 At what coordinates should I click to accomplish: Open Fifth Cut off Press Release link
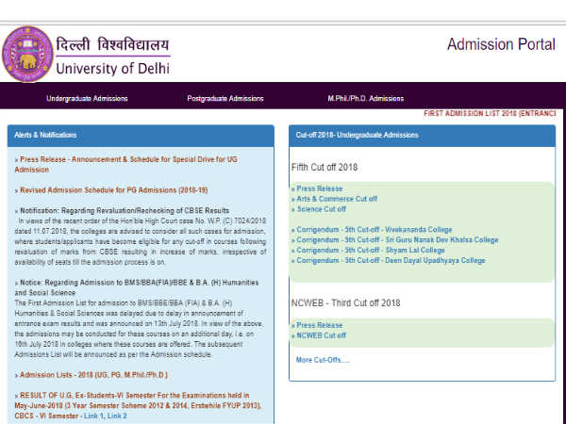click(320, 188)
